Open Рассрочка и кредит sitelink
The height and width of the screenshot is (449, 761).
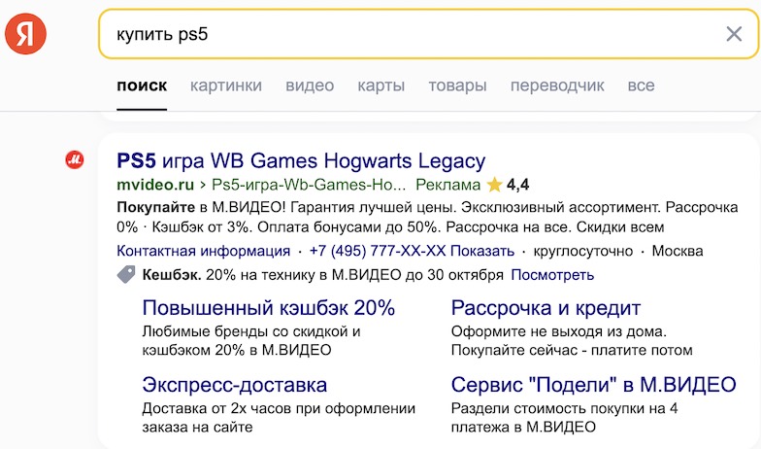546,308
